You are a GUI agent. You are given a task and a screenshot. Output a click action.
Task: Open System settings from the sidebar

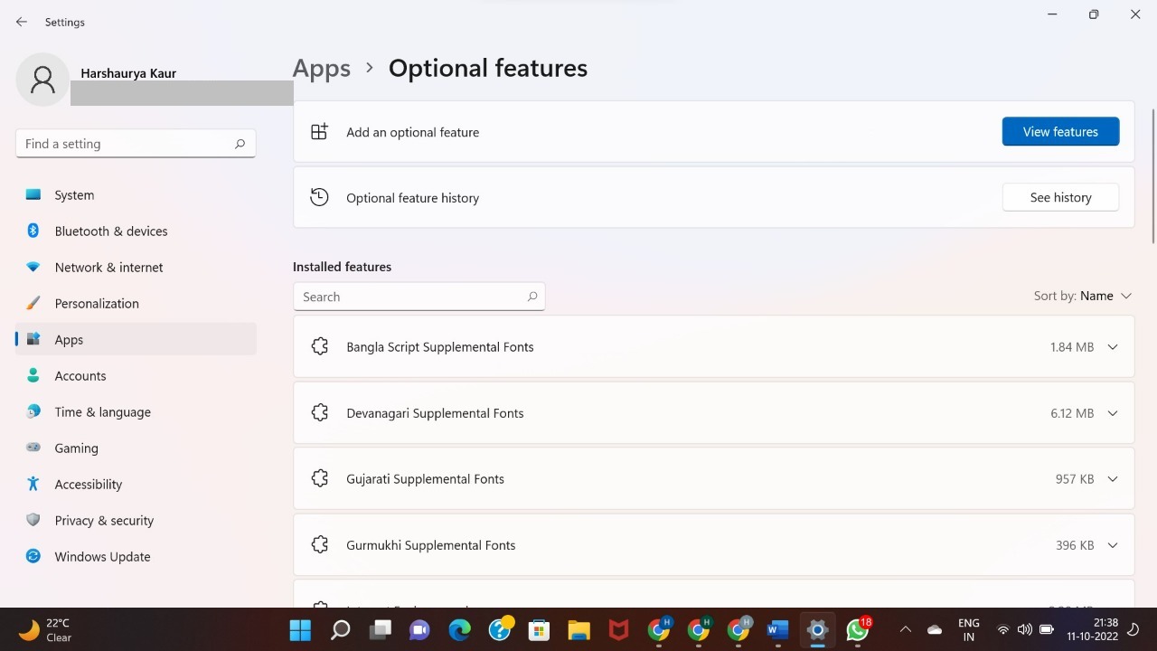click(x=73, y=194)
